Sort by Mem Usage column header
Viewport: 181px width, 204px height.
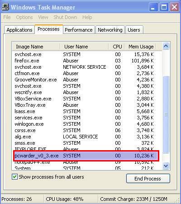point(140,47)
